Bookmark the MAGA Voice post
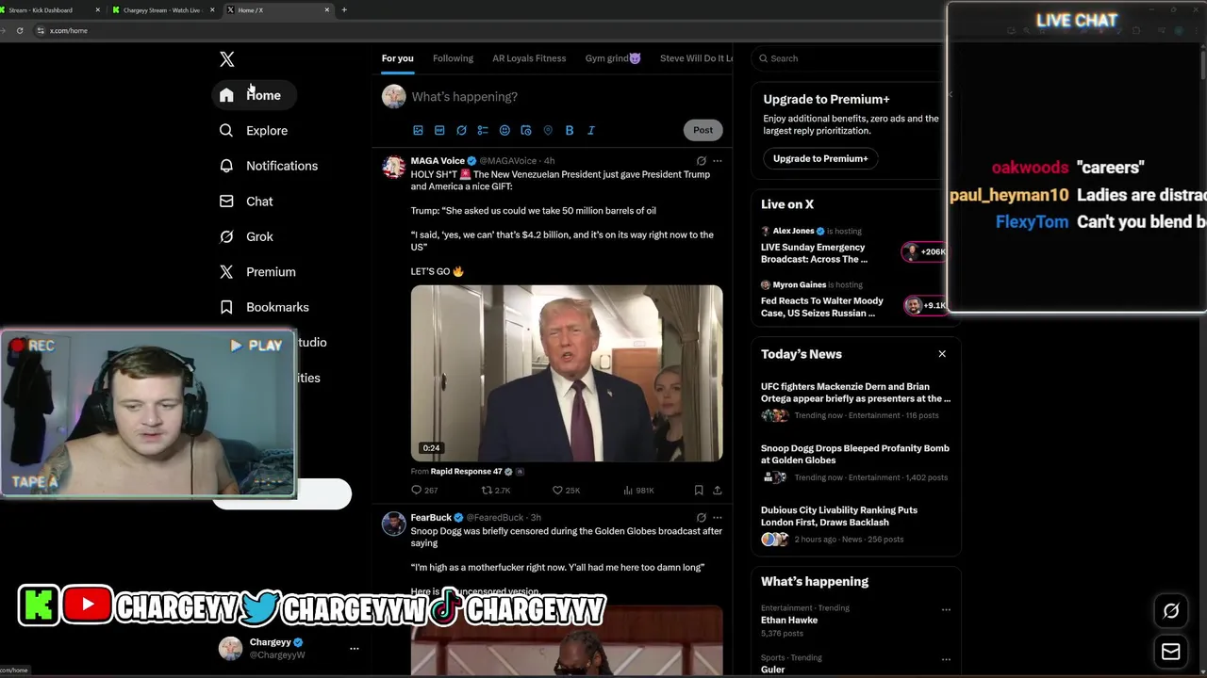The image size is (1207, 678). (x=699, y=490)
